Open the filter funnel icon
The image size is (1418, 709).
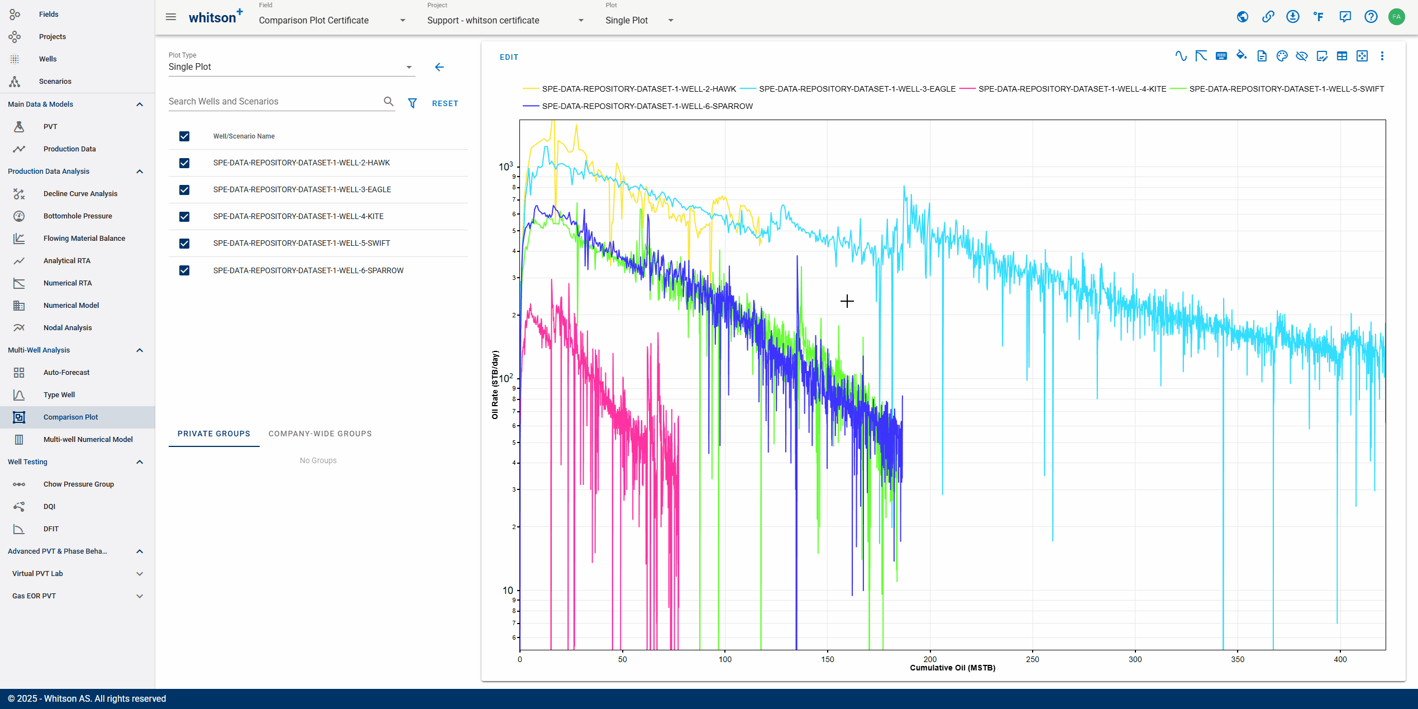pyautogui.click(x=412, y=103)
